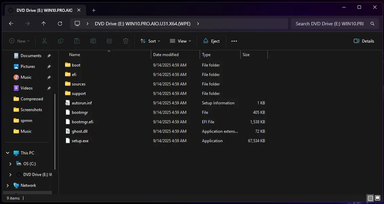The image size is (384, 204).
Task: Sort by Name column header
Action: click(x=75, y=55)
